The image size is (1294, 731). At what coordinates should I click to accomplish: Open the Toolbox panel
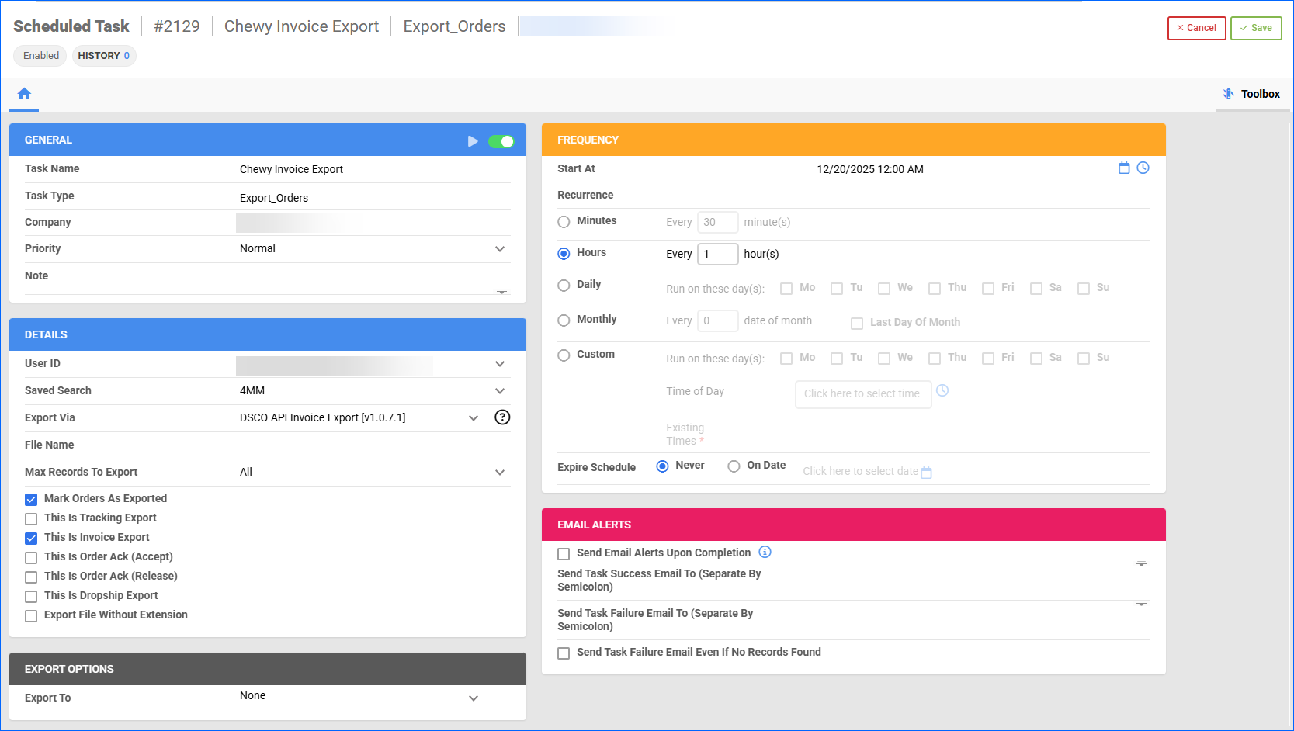pyautogui.click(x=1259, y=94)
